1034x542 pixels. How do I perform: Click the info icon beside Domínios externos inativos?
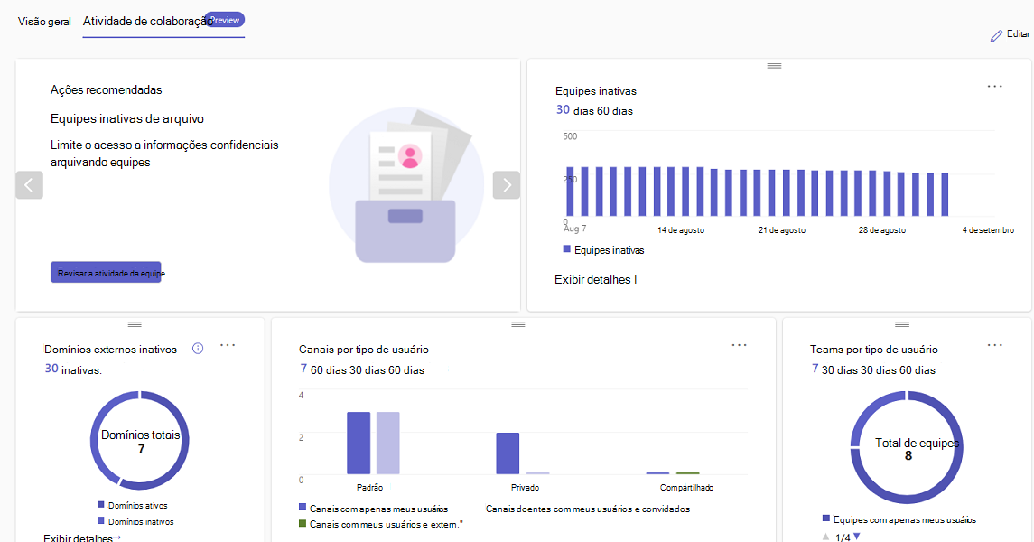pyautogui.click(x=198, y=348)
